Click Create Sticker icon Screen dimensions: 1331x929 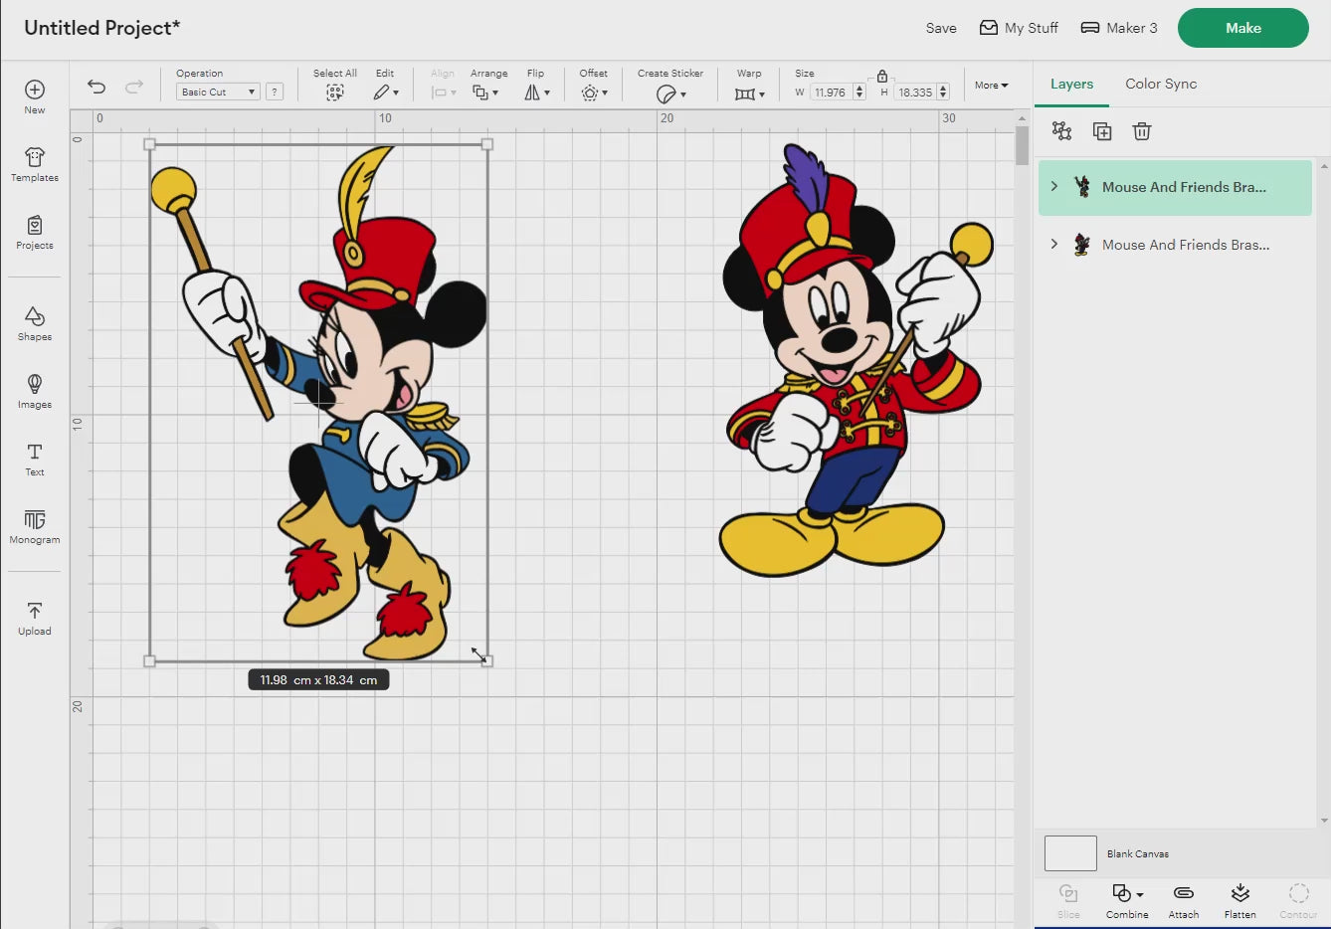click(x=670, y=93)
